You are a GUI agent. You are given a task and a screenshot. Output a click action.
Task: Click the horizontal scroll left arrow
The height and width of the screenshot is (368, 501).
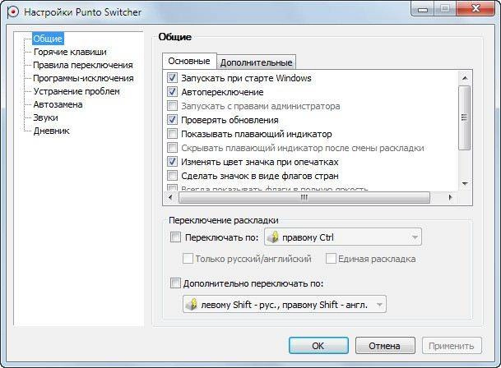pyautogui.click(x=170, y=197)
